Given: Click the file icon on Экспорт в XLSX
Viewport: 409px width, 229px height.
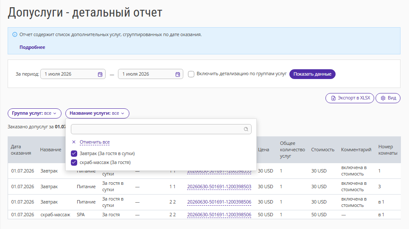Looking at the screenshot, I should (333, 98).
